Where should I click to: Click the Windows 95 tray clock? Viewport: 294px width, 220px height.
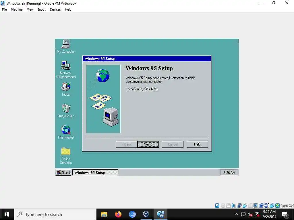pyautogui.click(x=229, y=172)
